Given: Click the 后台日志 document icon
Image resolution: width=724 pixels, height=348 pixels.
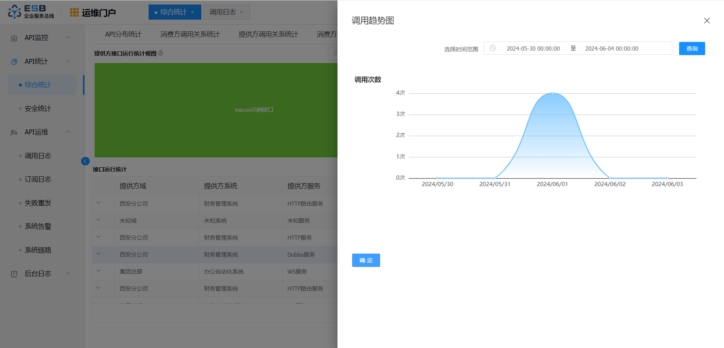Looking at the screenshot, I should [14, 274].
